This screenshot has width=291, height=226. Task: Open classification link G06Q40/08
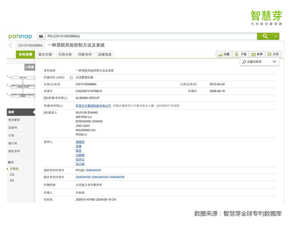(117, 177)
